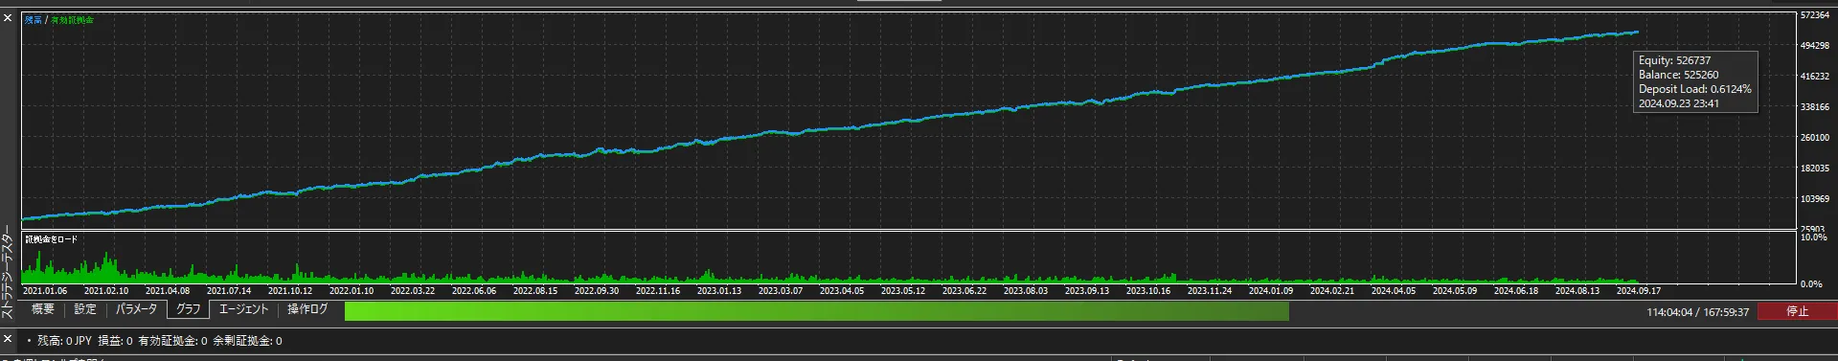Image resolution: width=1838 pixels, height=361 pixels.
Task: Click the 2021.01.06 date on the time axis
Action: pos(44,290)
